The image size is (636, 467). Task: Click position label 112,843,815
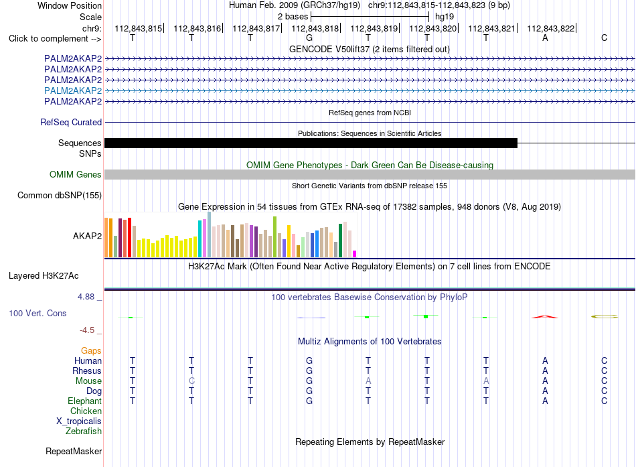point(139,28)
